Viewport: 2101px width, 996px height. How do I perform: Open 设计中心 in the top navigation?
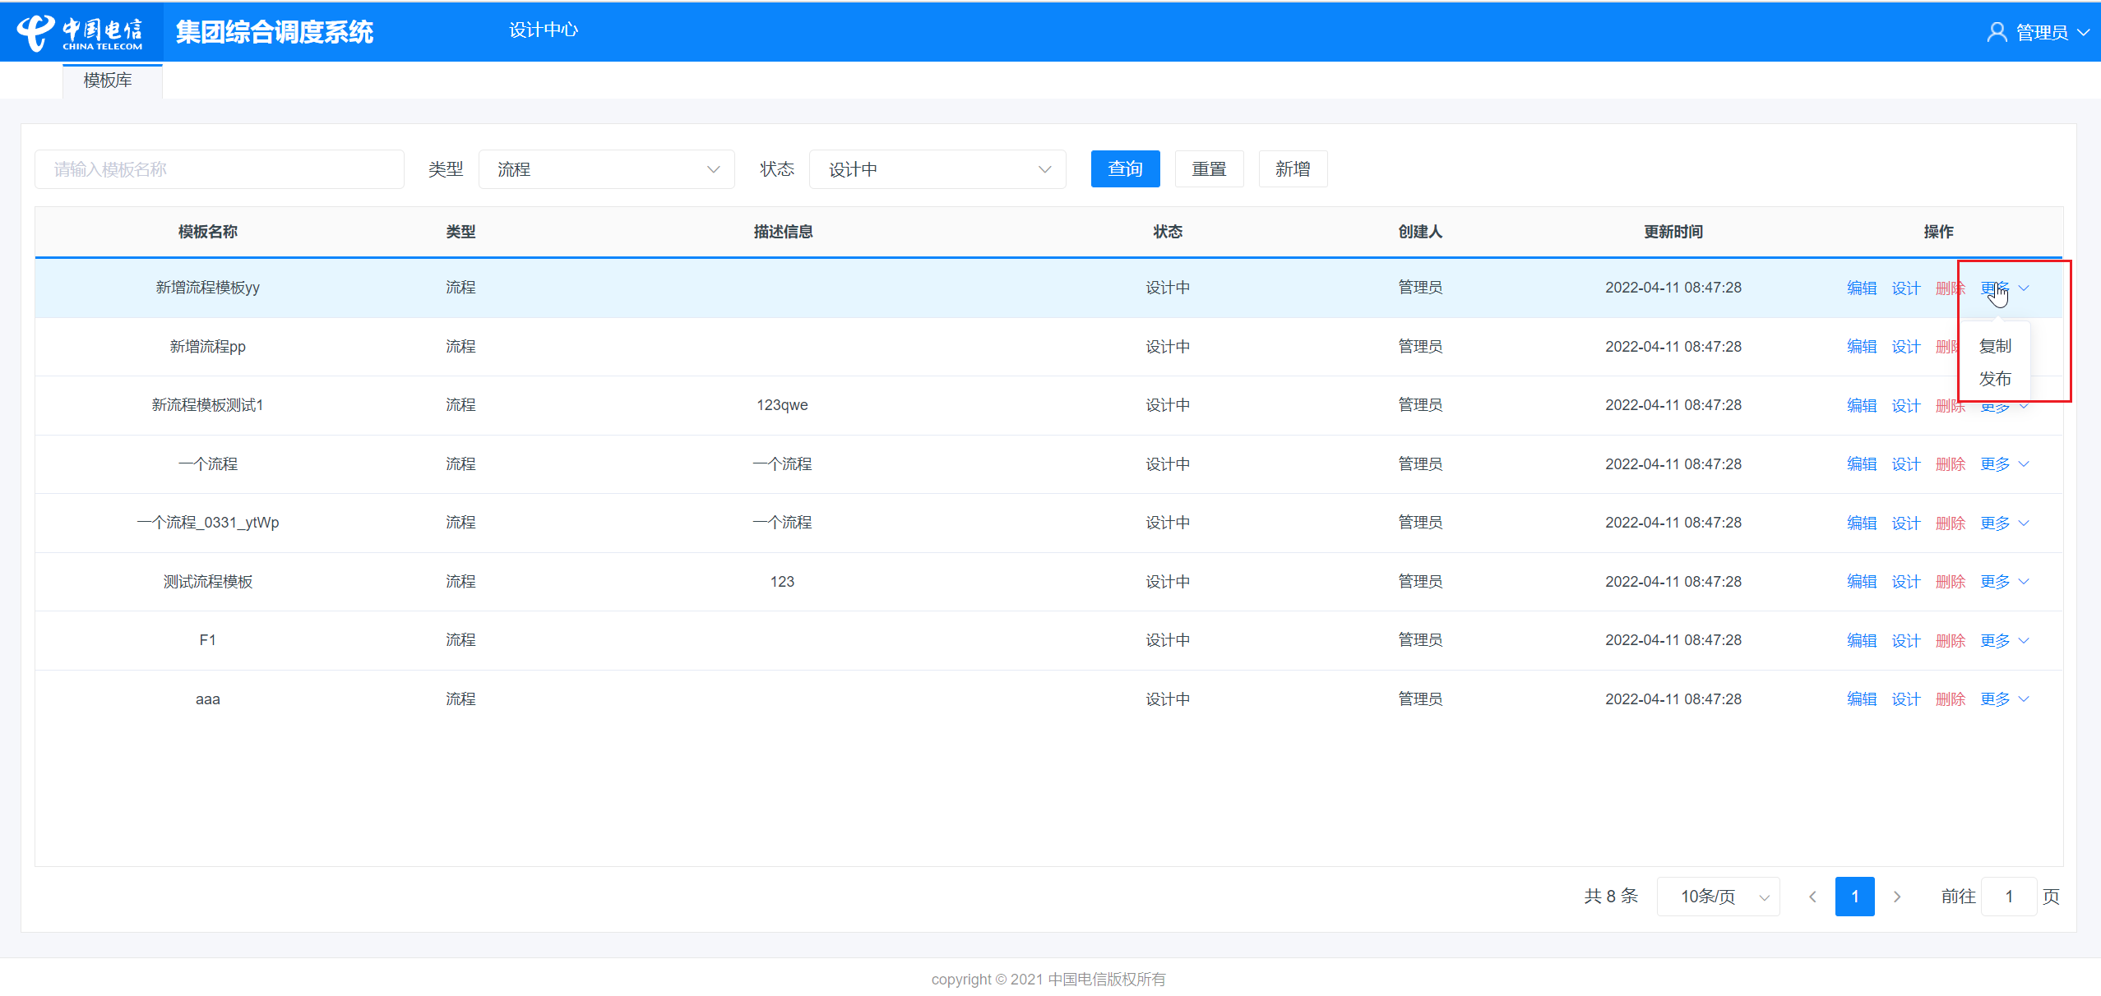click(544, 30)
